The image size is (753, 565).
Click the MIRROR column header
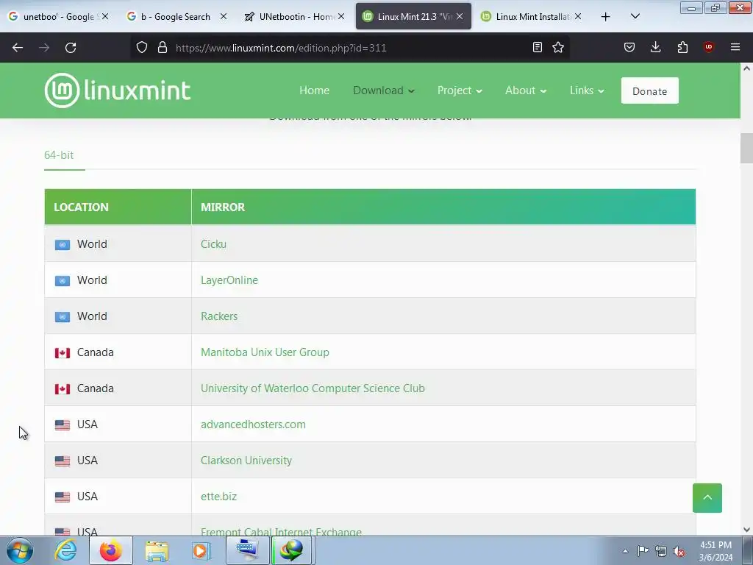(x=443, y=207)
